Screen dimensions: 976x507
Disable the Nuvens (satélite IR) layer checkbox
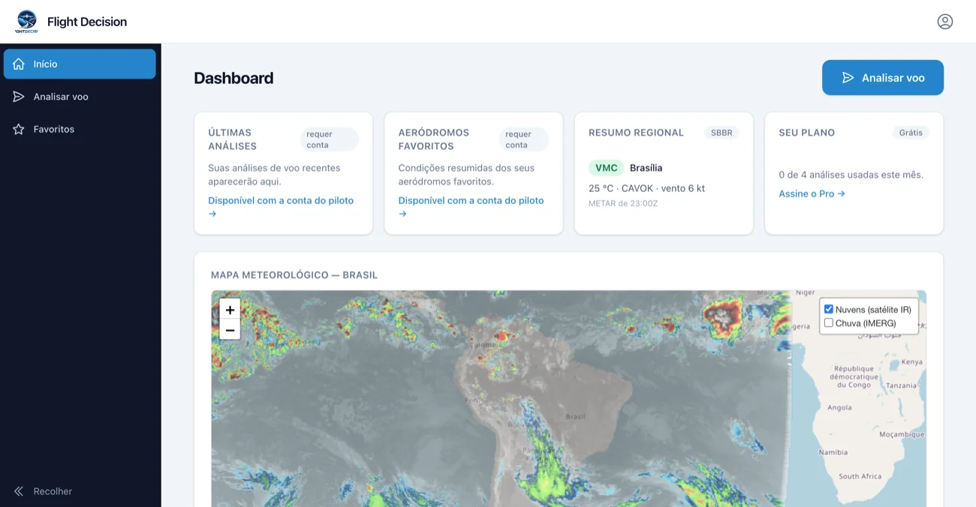[829, 309]
